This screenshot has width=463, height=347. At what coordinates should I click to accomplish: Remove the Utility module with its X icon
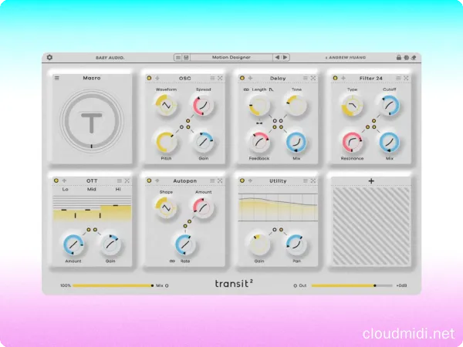(313, 180)
